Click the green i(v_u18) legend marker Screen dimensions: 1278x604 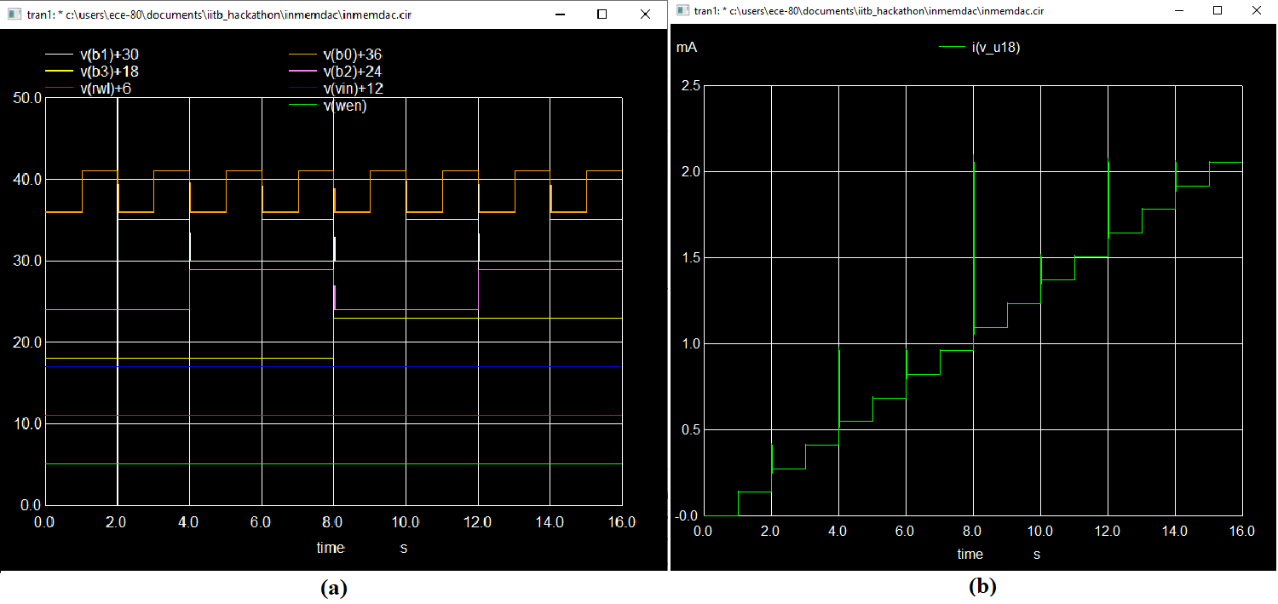tap(950, 47)
